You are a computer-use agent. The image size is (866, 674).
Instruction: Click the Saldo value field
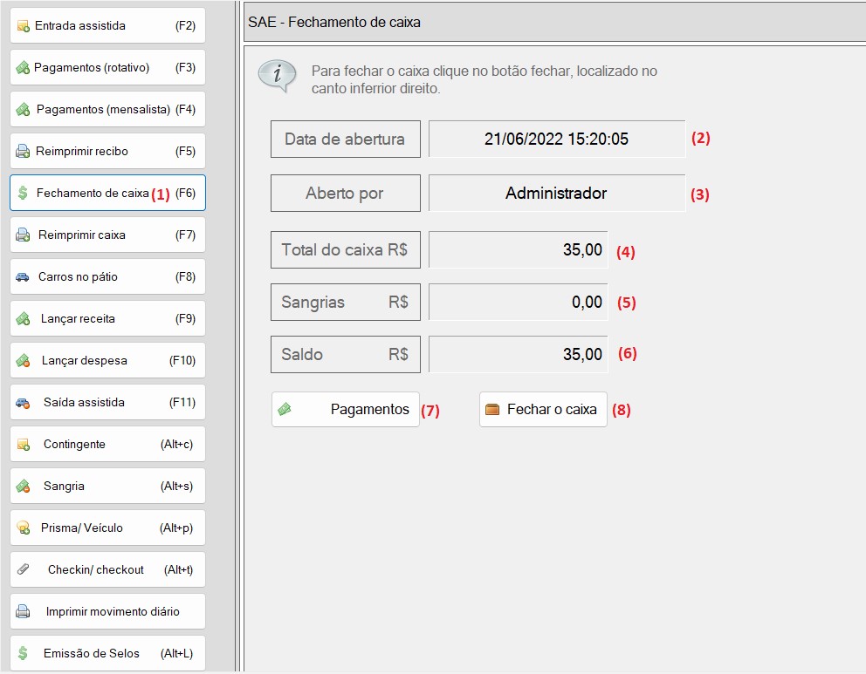(x=518, y=355)
